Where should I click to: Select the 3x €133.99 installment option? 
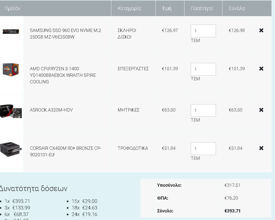[x=17, y=208]
